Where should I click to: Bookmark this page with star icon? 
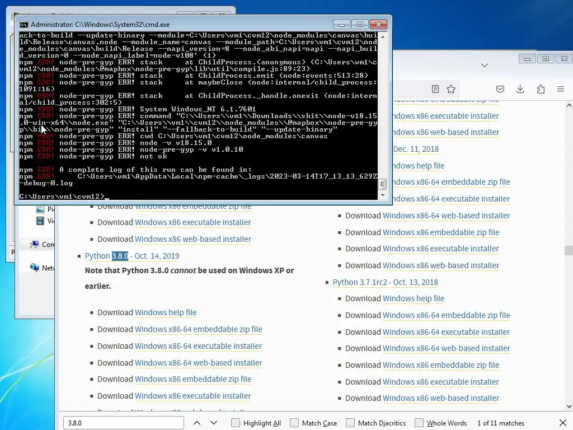[451, 89]
